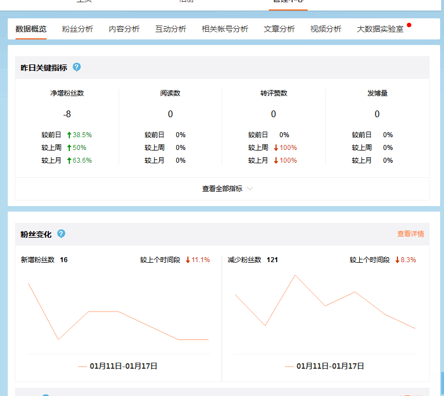
Task: Select the 互动分析 tab
Action: pos(171,29)
